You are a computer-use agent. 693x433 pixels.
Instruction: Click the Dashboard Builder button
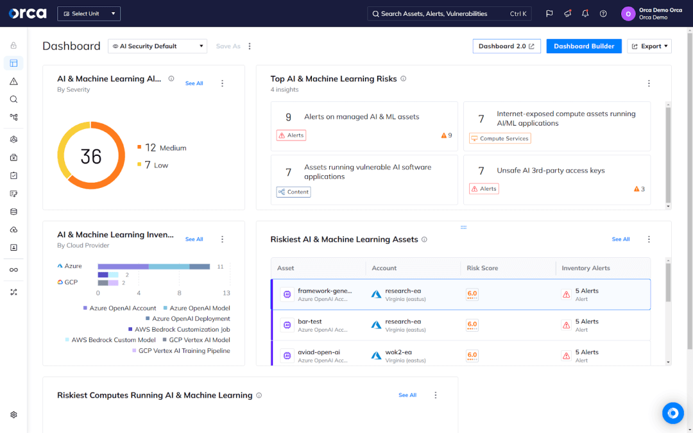584,46
